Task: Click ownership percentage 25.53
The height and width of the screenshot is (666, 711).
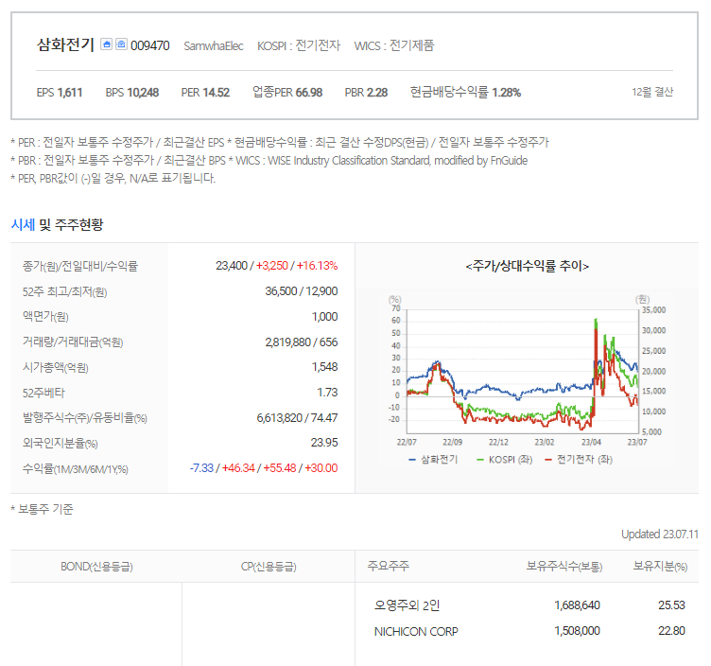Action: (671, 605)
